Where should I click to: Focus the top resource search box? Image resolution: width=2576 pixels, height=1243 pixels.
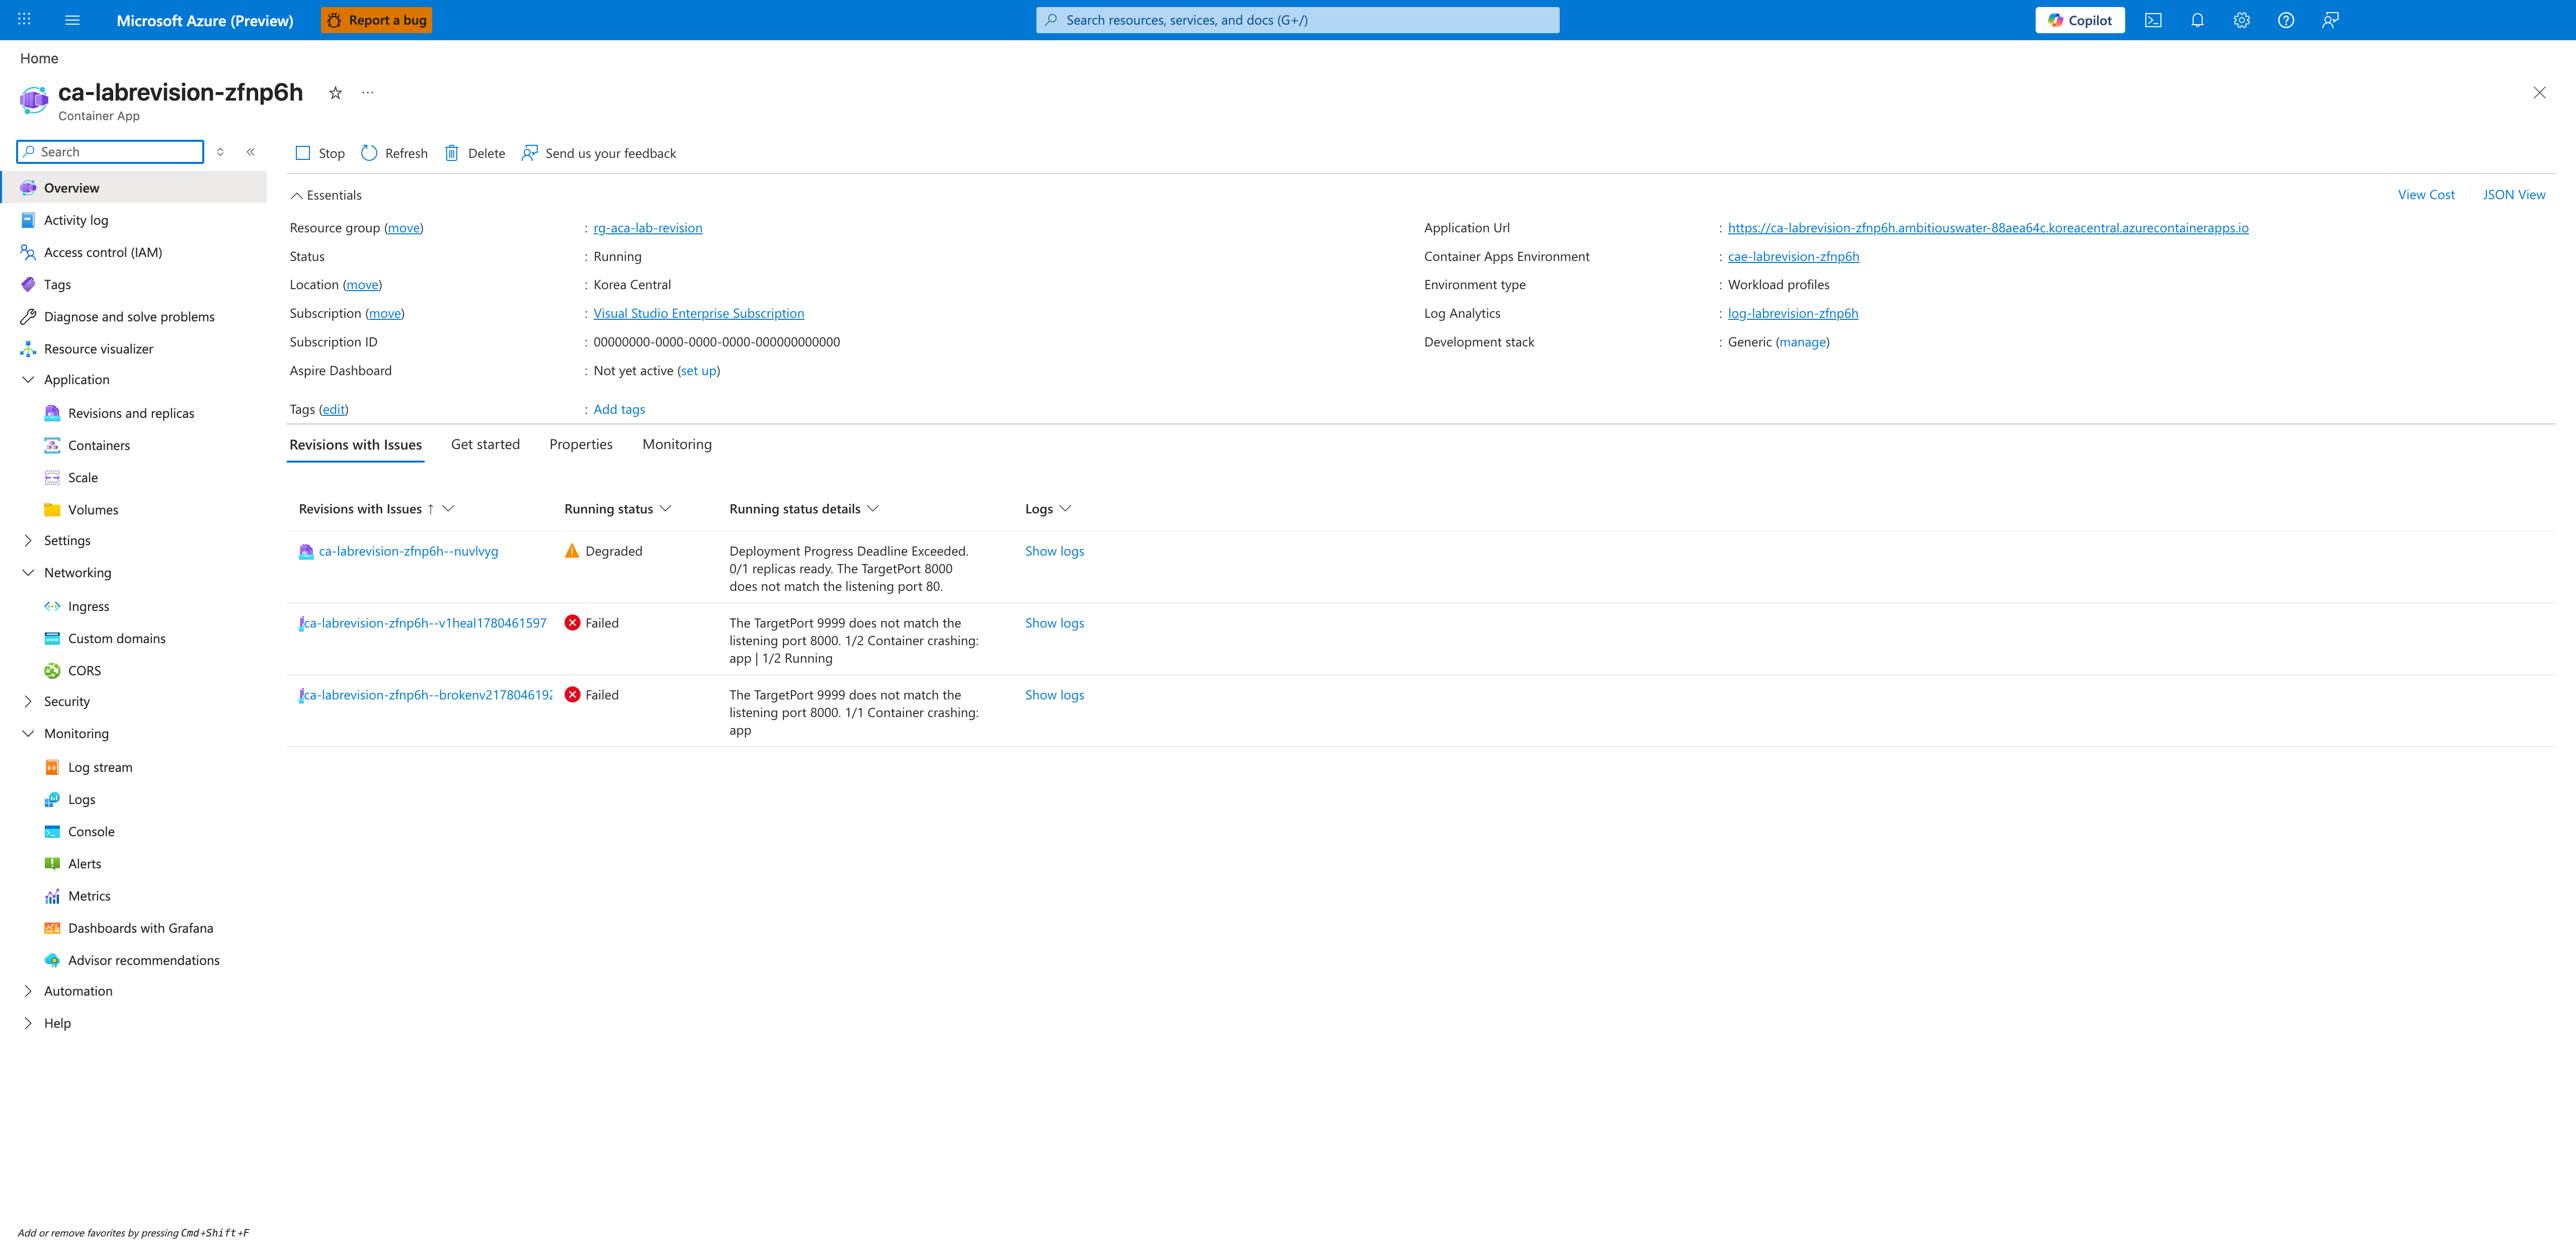click(x=1297, y=20)
